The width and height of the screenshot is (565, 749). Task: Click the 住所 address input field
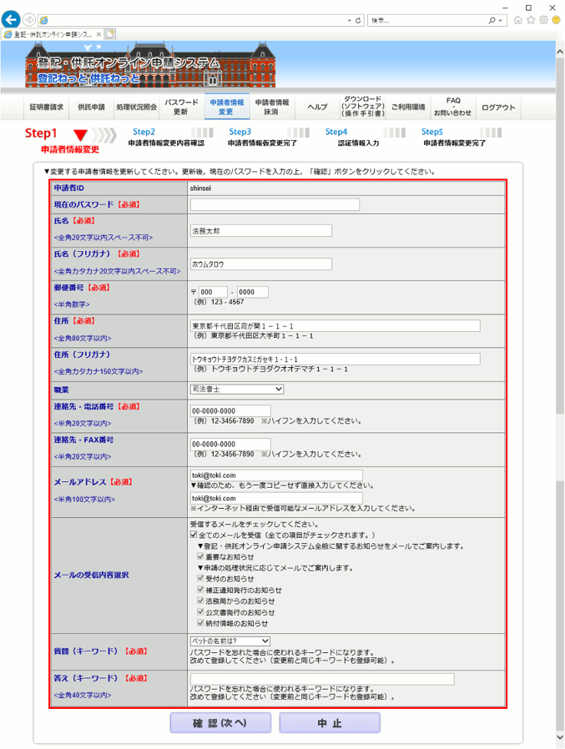(x=335, y=326)
